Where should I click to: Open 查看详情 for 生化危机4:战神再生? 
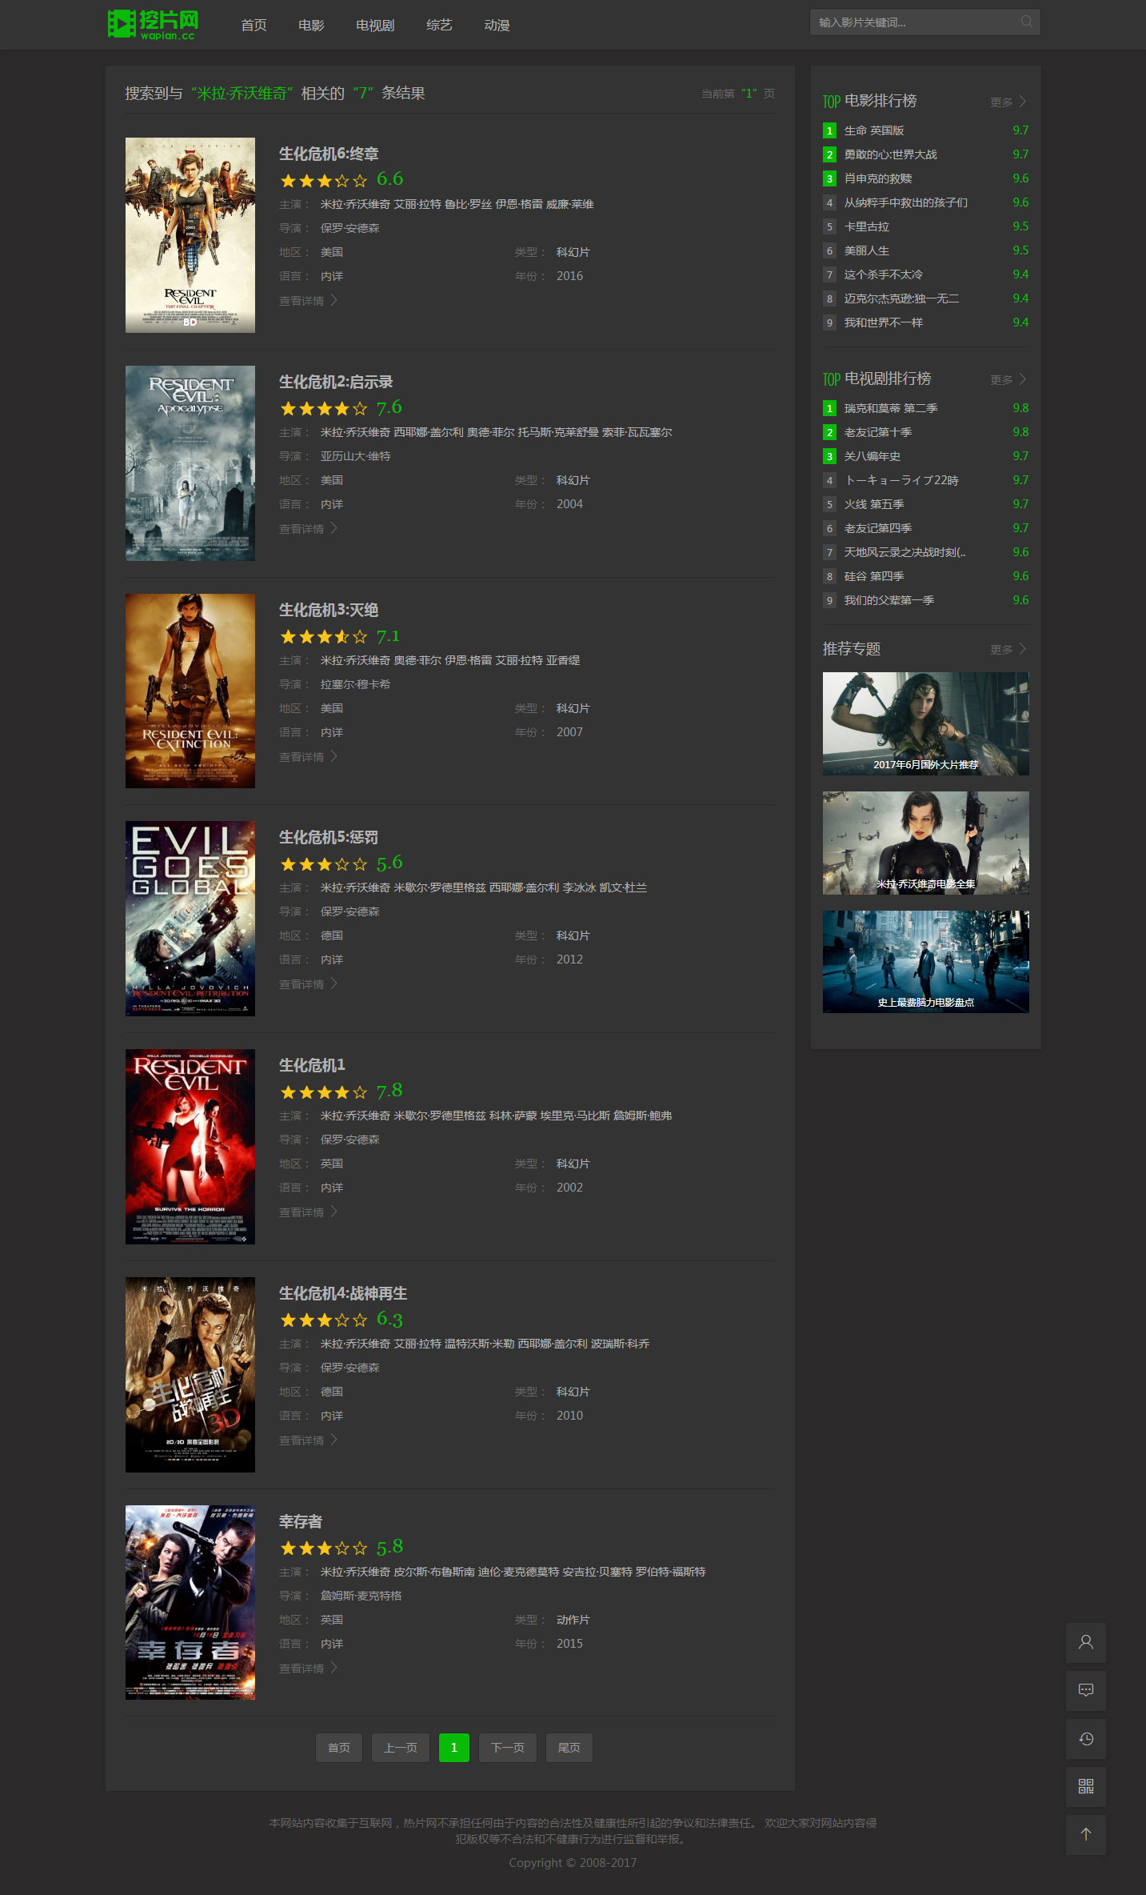pos(308,1440)
